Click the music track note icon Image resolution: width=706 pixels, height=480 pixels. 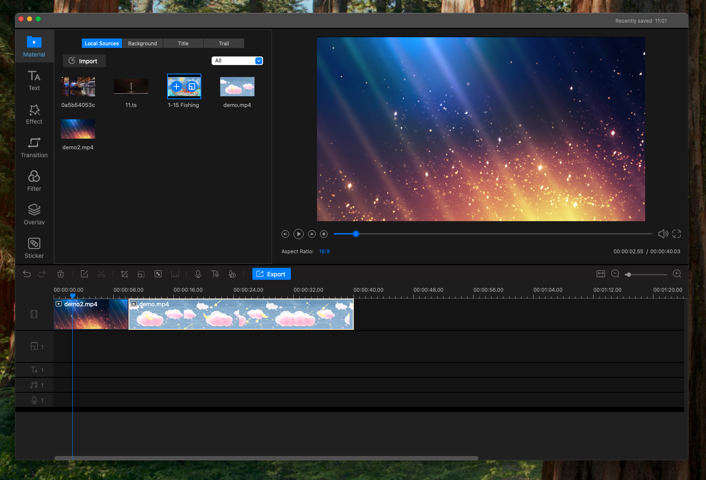(x=34, y=385)
